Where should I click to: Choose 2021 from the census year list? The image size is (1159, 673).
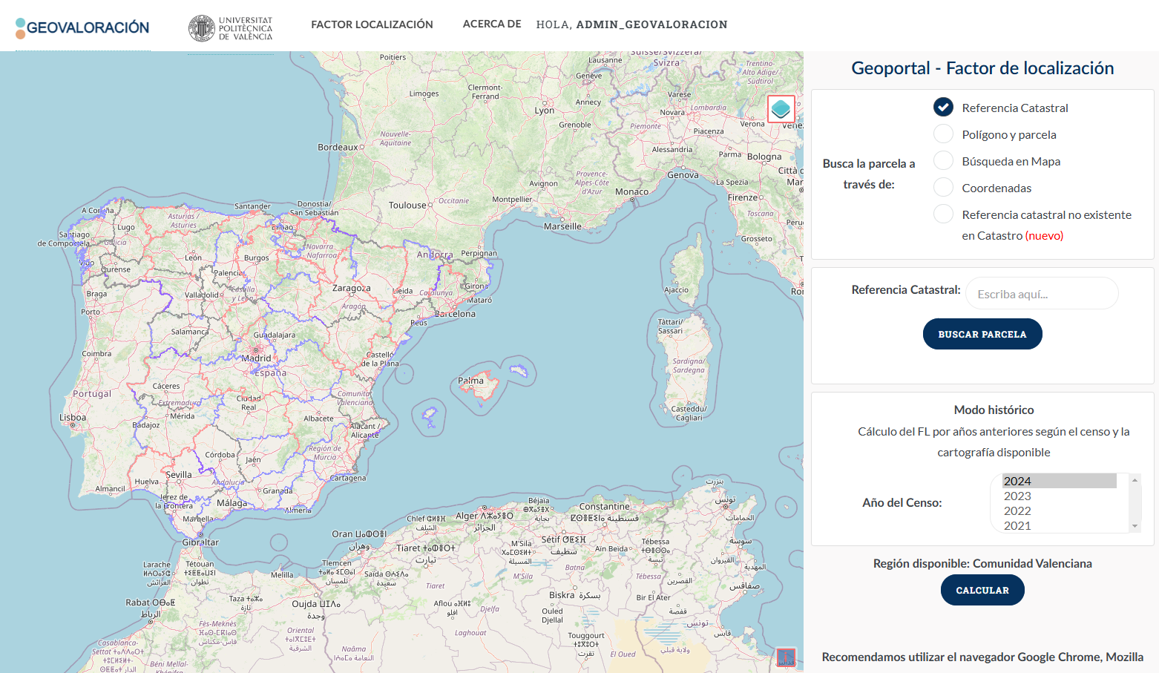click(x=1017, y=525)
